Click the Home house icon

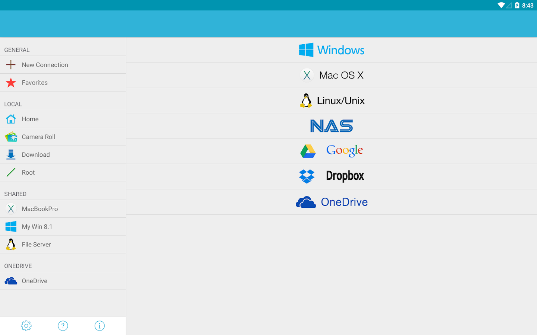[x=11, y=119]
